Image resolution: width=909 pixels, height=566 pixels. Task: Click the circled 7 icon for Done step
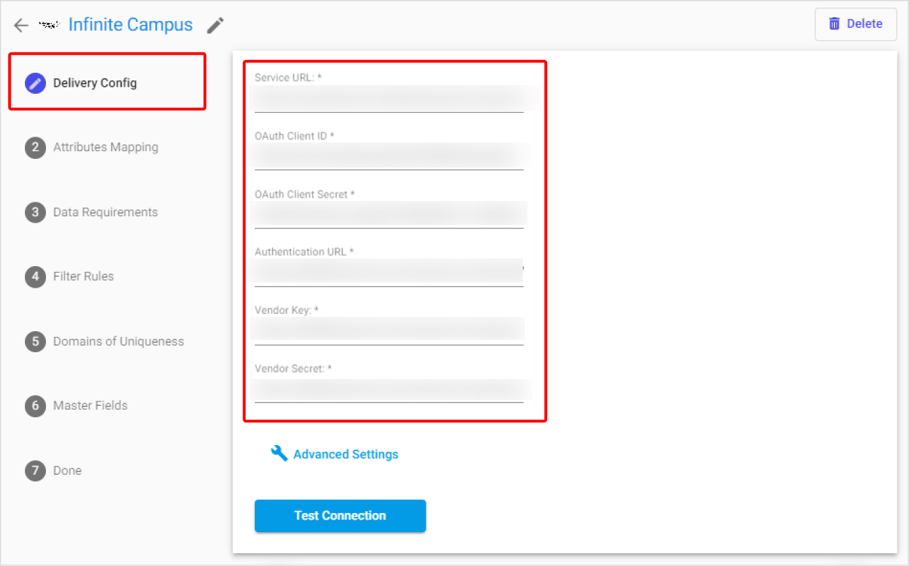point(35,471)
